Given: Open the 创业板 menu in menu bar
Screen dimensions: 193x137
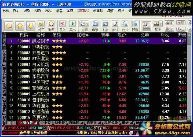Looking at the screenshot, I should pos(98,10).
